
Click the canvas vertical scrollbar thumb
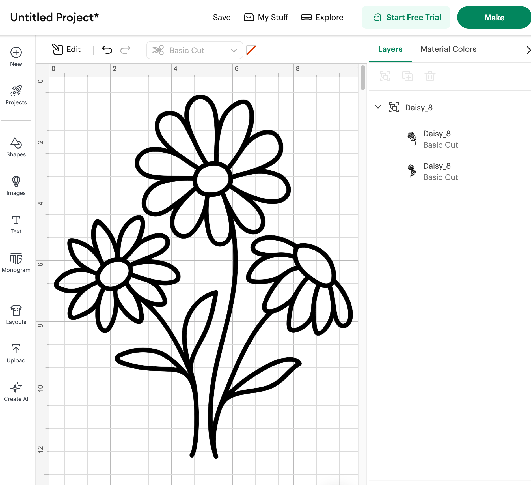pos(363,78)
